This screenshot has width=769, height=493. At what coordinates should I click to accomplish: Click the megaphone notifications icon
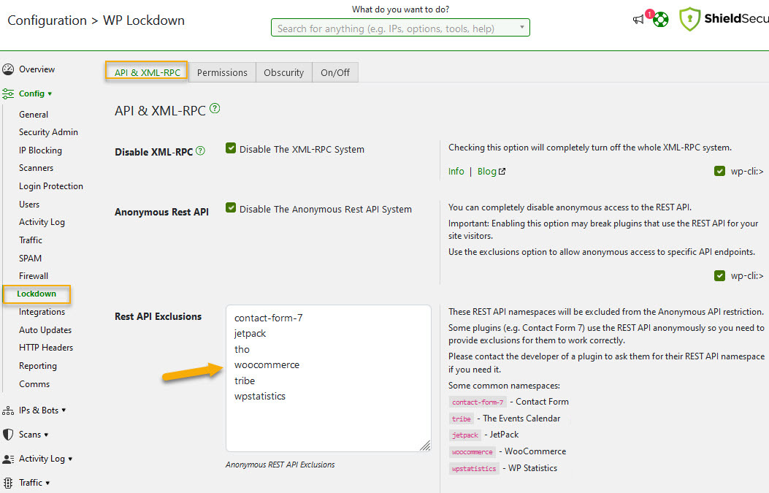click(x=639, y=20)
